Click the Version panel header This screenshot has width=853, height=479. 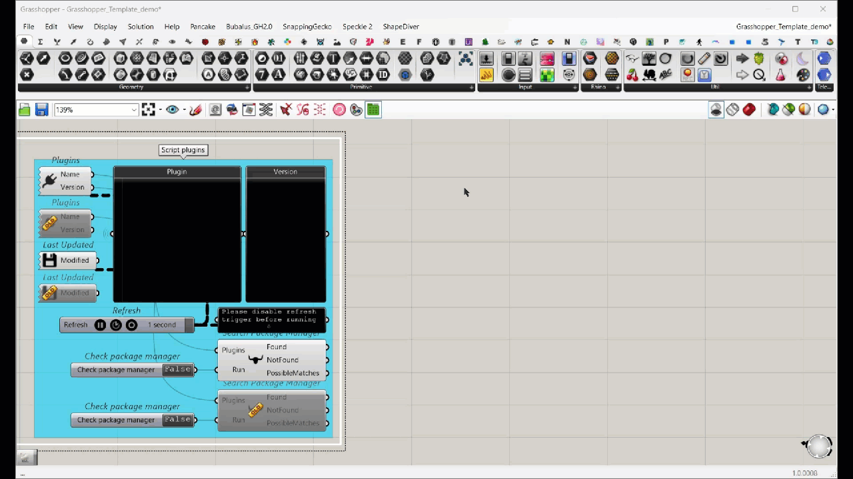click(x=285, y=172)
